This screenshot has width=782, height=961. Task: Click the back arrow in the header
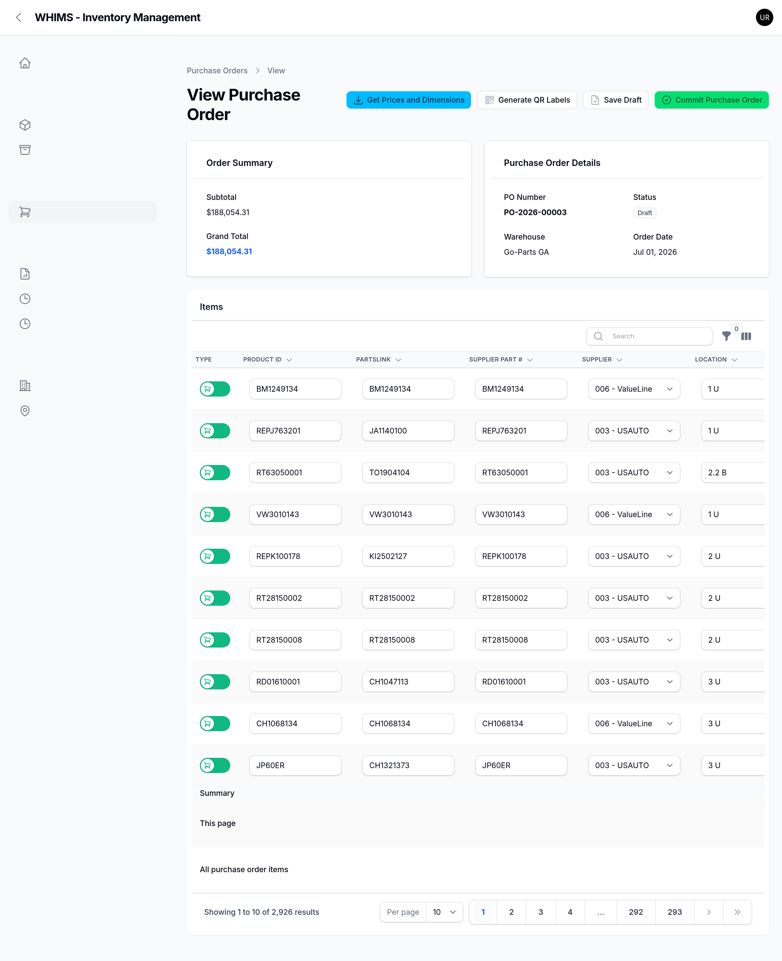point(18,18)
